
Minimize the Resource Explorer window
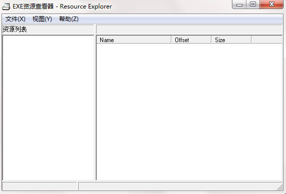point(239,5)
